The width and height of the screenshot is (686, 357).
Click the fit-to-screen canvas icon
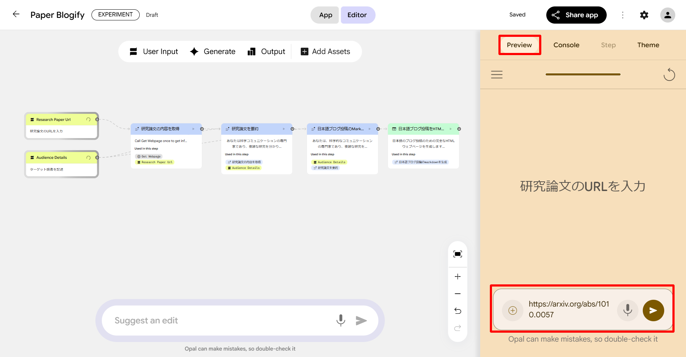(457, 254)
